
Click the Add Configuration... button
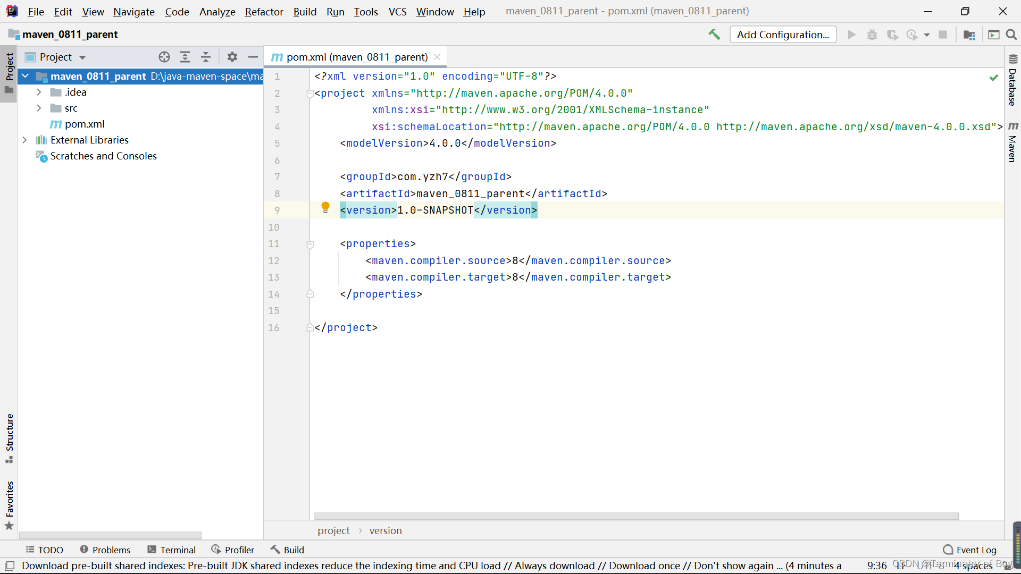click(783, 35)
